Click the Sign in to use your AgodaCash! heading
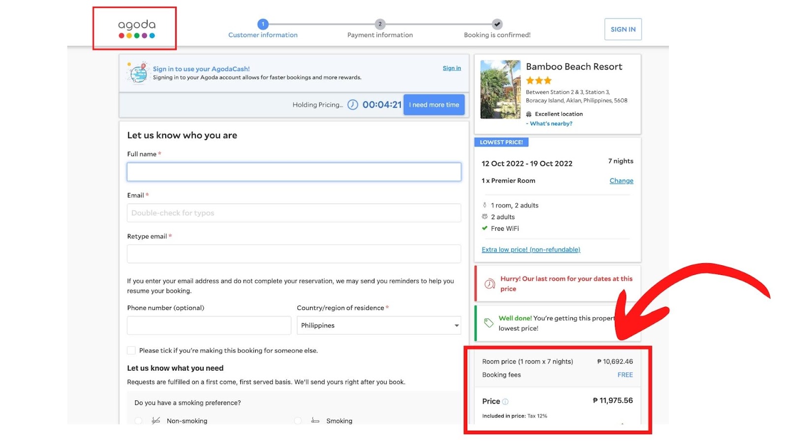The height and width of the screenshot is (442, 787). coord(201,69)
